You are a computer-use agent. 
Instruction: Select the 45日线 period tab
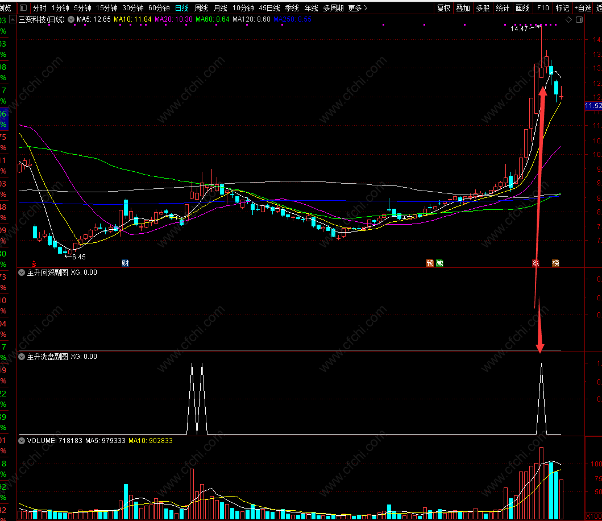tap(269, 8)
